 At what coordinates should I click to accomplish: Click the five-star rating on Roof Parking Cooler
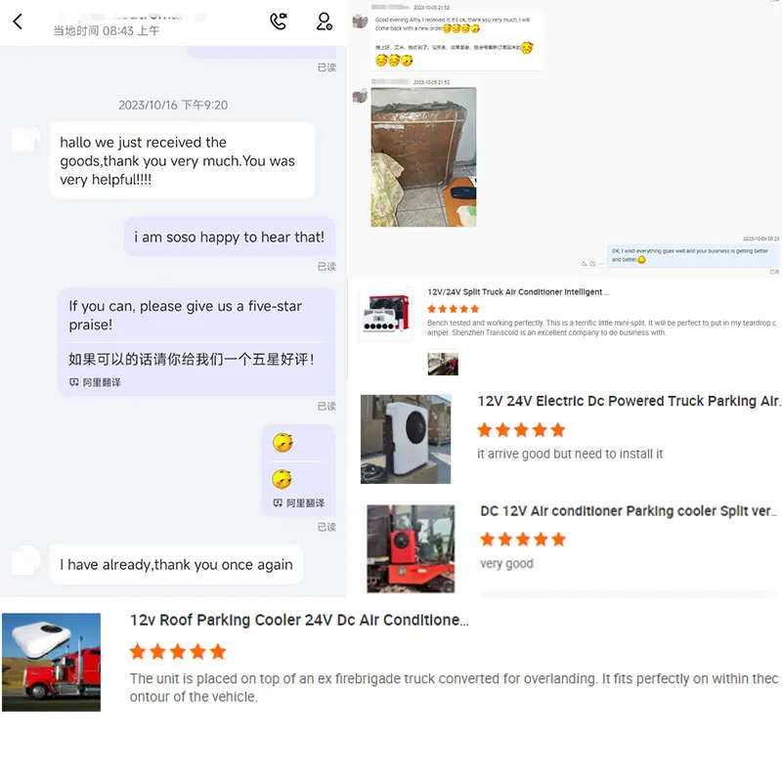pyautogui.click(x=178, y=651)
